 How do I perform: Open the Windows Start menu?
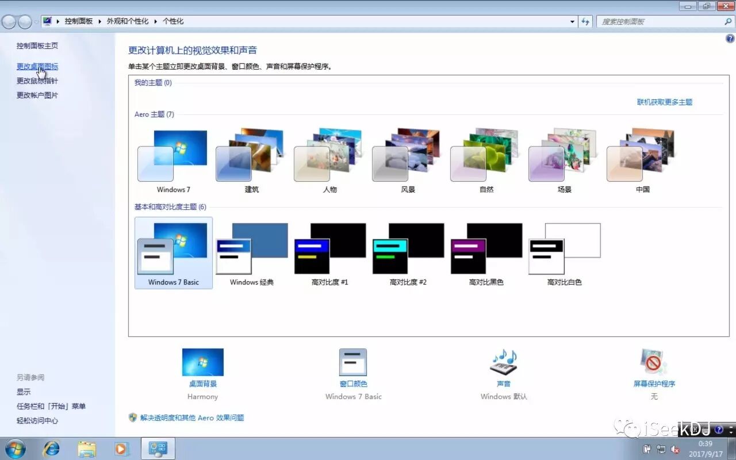pyautogui.click(x=15, y=448)
